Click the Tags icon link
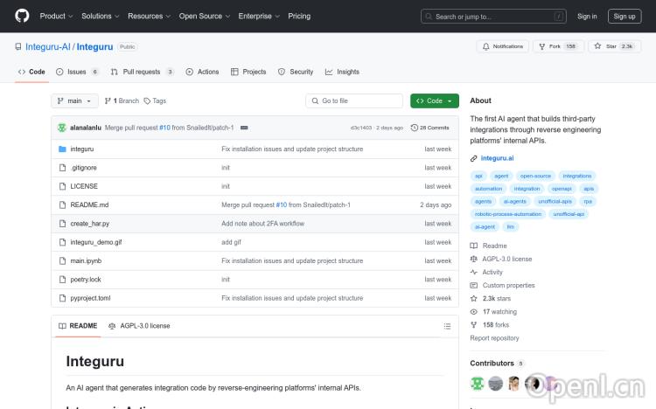 point(155,101)
